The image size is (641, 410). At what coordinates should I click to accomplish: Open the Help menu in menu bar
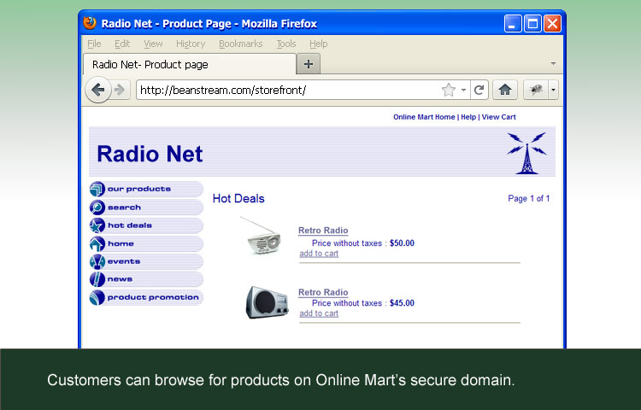click(319, 44)
